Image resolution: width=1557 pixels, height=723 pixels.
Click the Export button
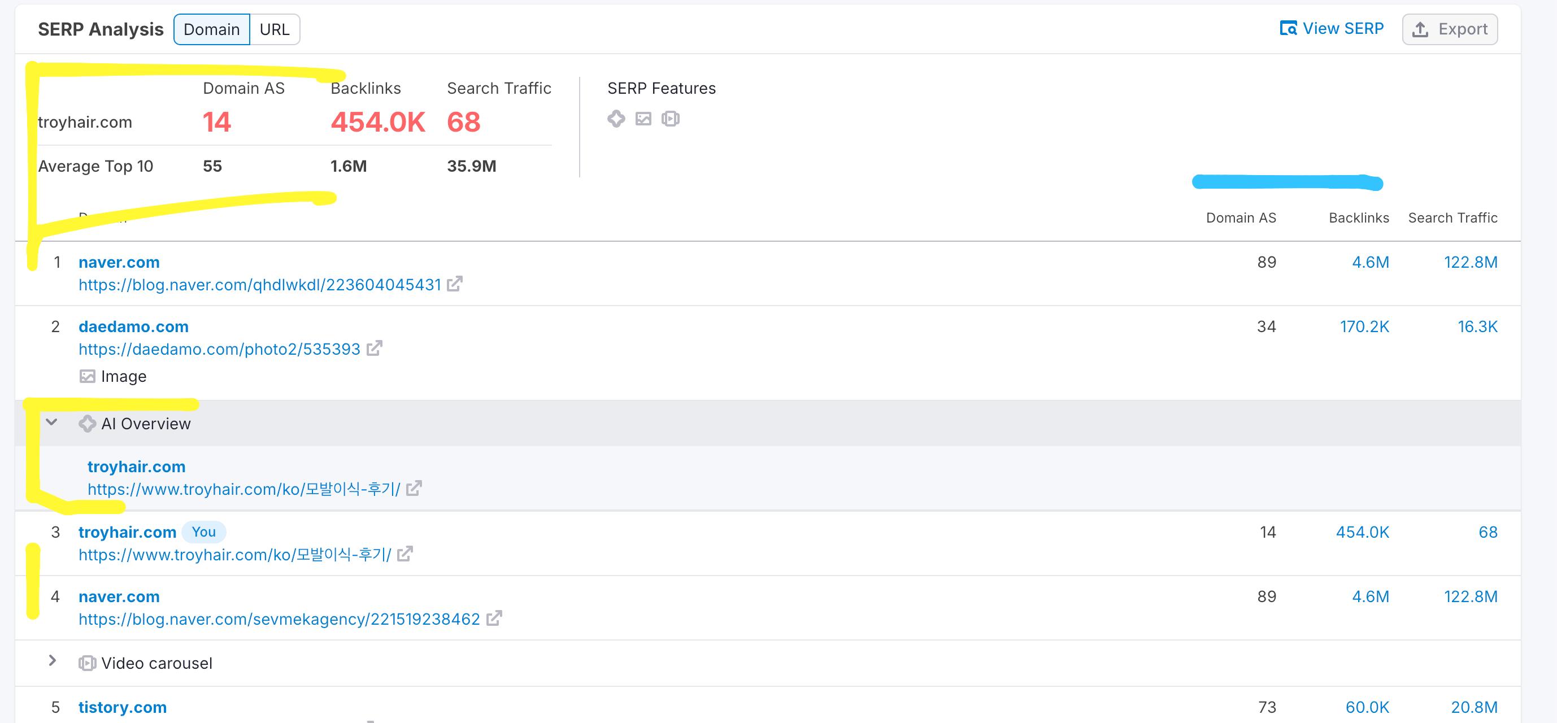click(x=1450, y=29)
